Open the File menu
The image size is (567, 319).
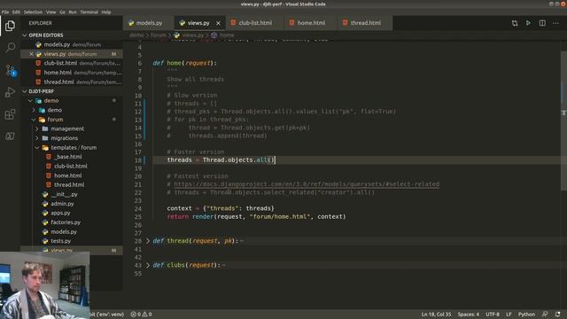(5, 12)
